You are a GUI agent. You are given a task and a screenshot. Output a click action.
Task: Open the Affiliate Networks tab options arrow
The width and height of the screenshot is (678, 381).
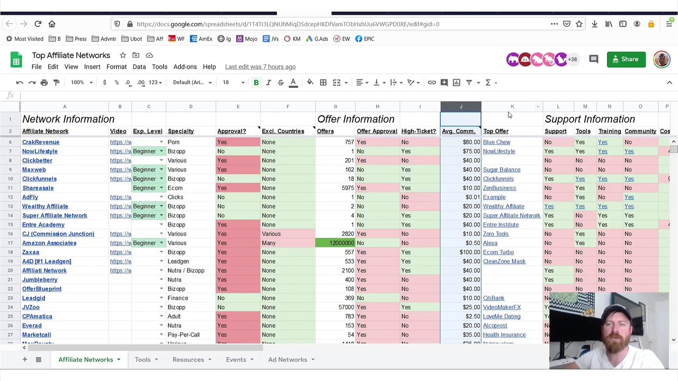119,360
